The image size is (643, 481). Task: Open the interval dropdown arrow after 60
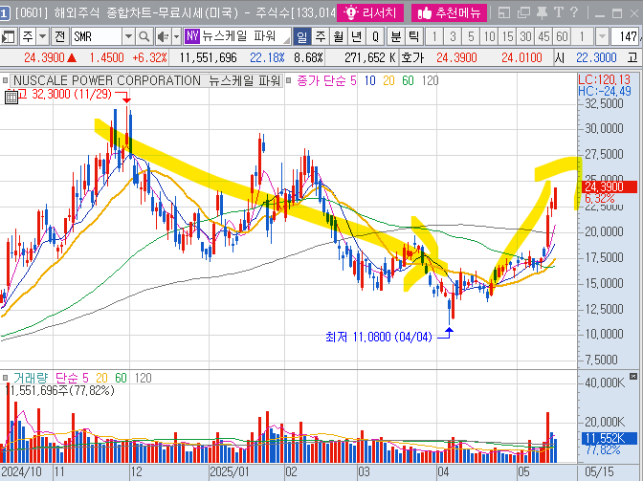tap(602, 37)
